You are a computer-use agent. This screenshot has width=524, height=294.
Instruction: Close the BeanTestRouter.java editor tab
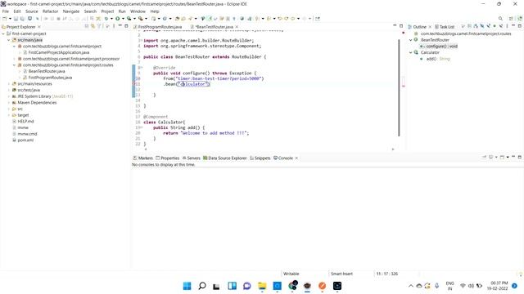tap(237, 27)
